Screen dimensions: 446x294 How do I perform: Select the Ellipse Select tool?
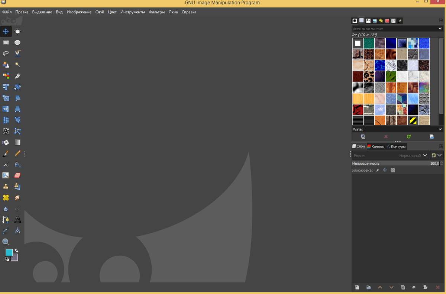(17, 42)
